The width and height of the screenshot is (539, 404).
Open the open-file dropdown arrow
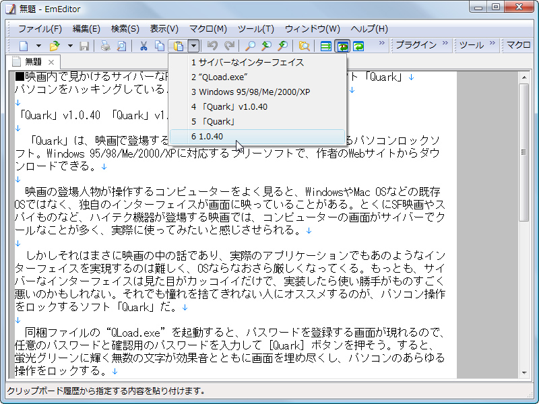point(69,46)
